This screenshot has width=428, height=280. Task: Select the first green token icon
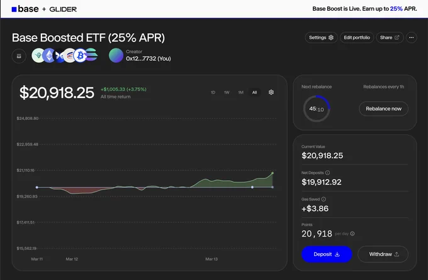pos(38,55)
